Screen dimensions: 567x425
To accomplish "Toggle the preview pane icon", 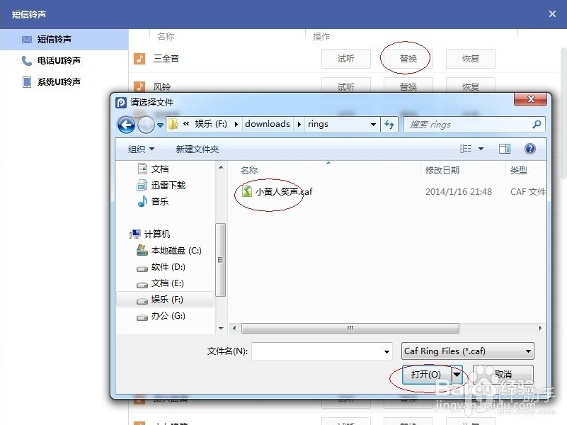I will pos(505,148).
